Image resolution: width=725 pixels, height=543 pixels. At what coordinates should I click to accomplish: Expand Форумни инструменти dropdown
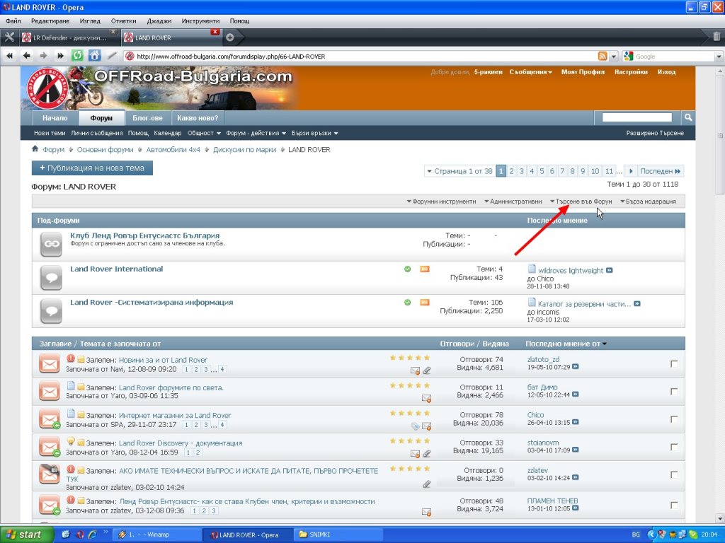(x=441, y=202)
